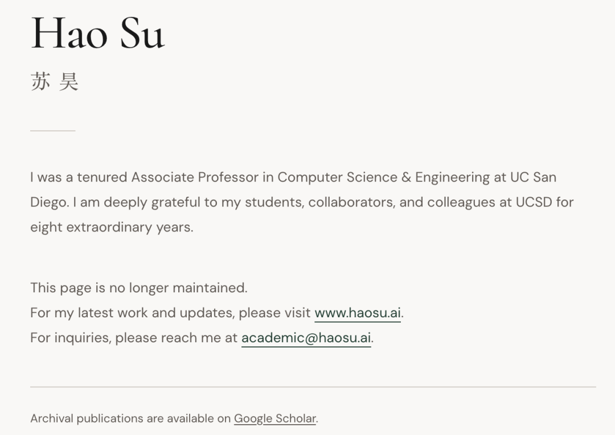The image size is (615, 435).
Task: Click the academic@haosu.ai email link
Action: tap(306, 338)
